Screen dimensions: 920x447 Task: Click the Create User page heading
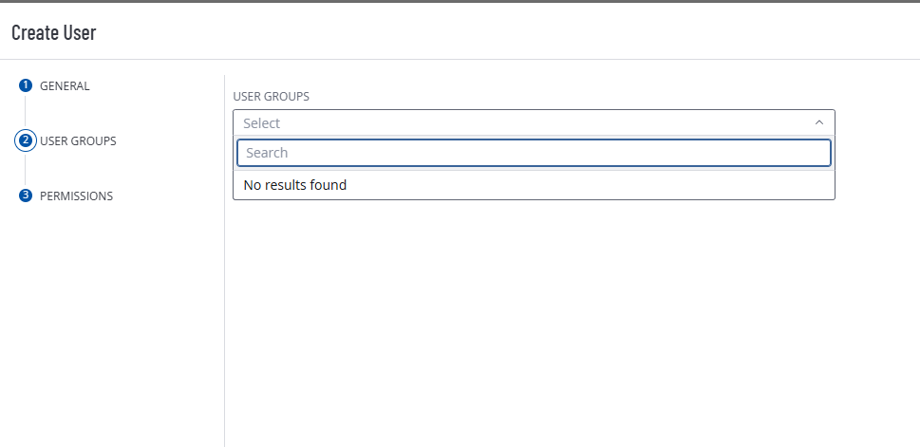click(54, 32)
